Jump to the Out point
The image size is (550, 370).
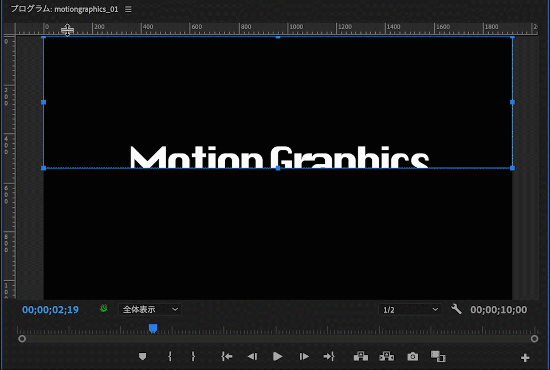point(329,357)
